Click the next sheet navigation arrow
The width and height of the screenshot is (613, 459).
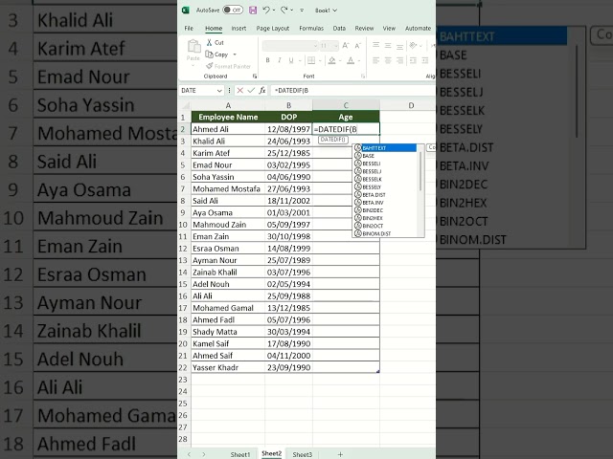tap(204, 454)
